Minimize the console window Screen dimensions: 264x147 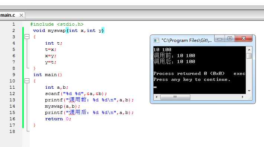point(219,39)
